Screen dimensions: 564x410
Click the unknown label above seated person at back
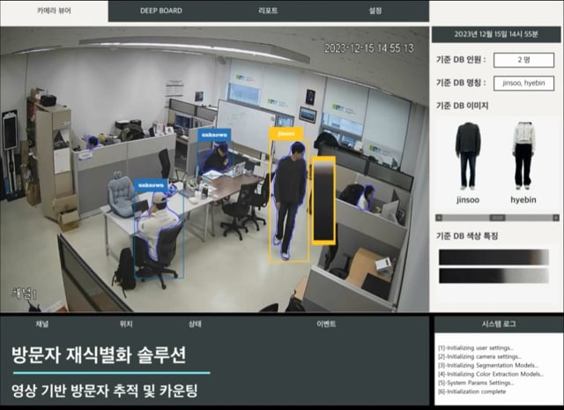[x=214, y=135]
